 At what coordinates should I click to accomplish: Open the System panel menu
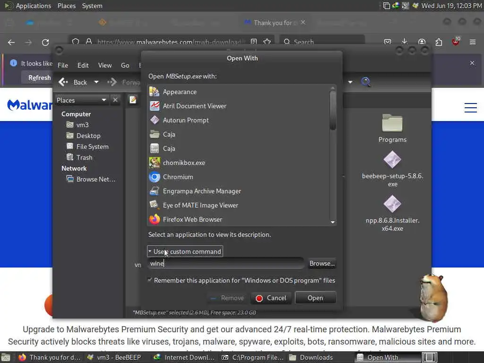(x=92, y=6)
